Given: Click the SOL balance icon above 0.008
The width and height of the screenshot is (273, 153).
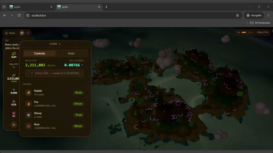Looking at the screenshot, I should [14, 90].
